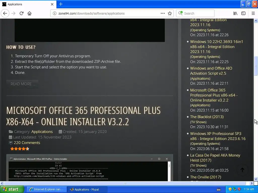Image resolution: width=258 pixels, height=193 pixels.
Task: Focus the browser Search box
Action: click(195, 13)
